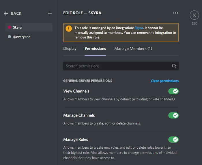Turn off the Manage Channels toggle
The width and height of the screenshot is (202, 165).
tap(173, 115)
